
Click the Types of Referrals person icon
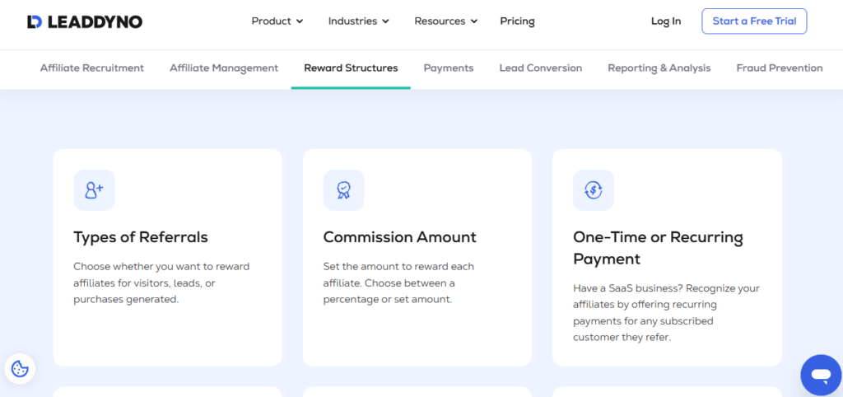pyautogui.click(x=94, y=190)
